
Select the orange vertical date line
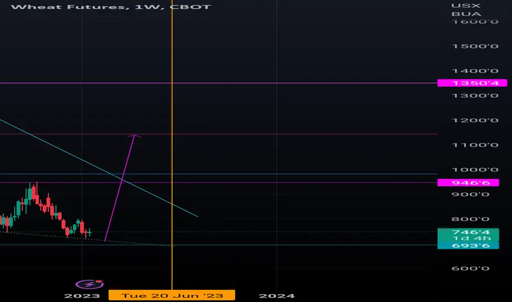(172, 144)
